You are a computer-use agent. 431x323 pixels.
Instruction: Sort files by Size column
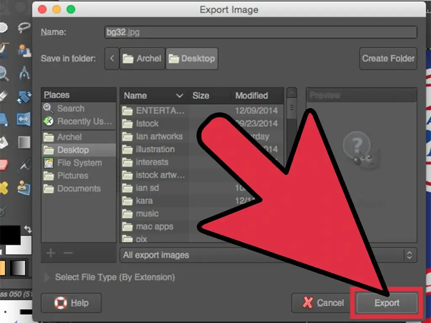click(210, 95)
